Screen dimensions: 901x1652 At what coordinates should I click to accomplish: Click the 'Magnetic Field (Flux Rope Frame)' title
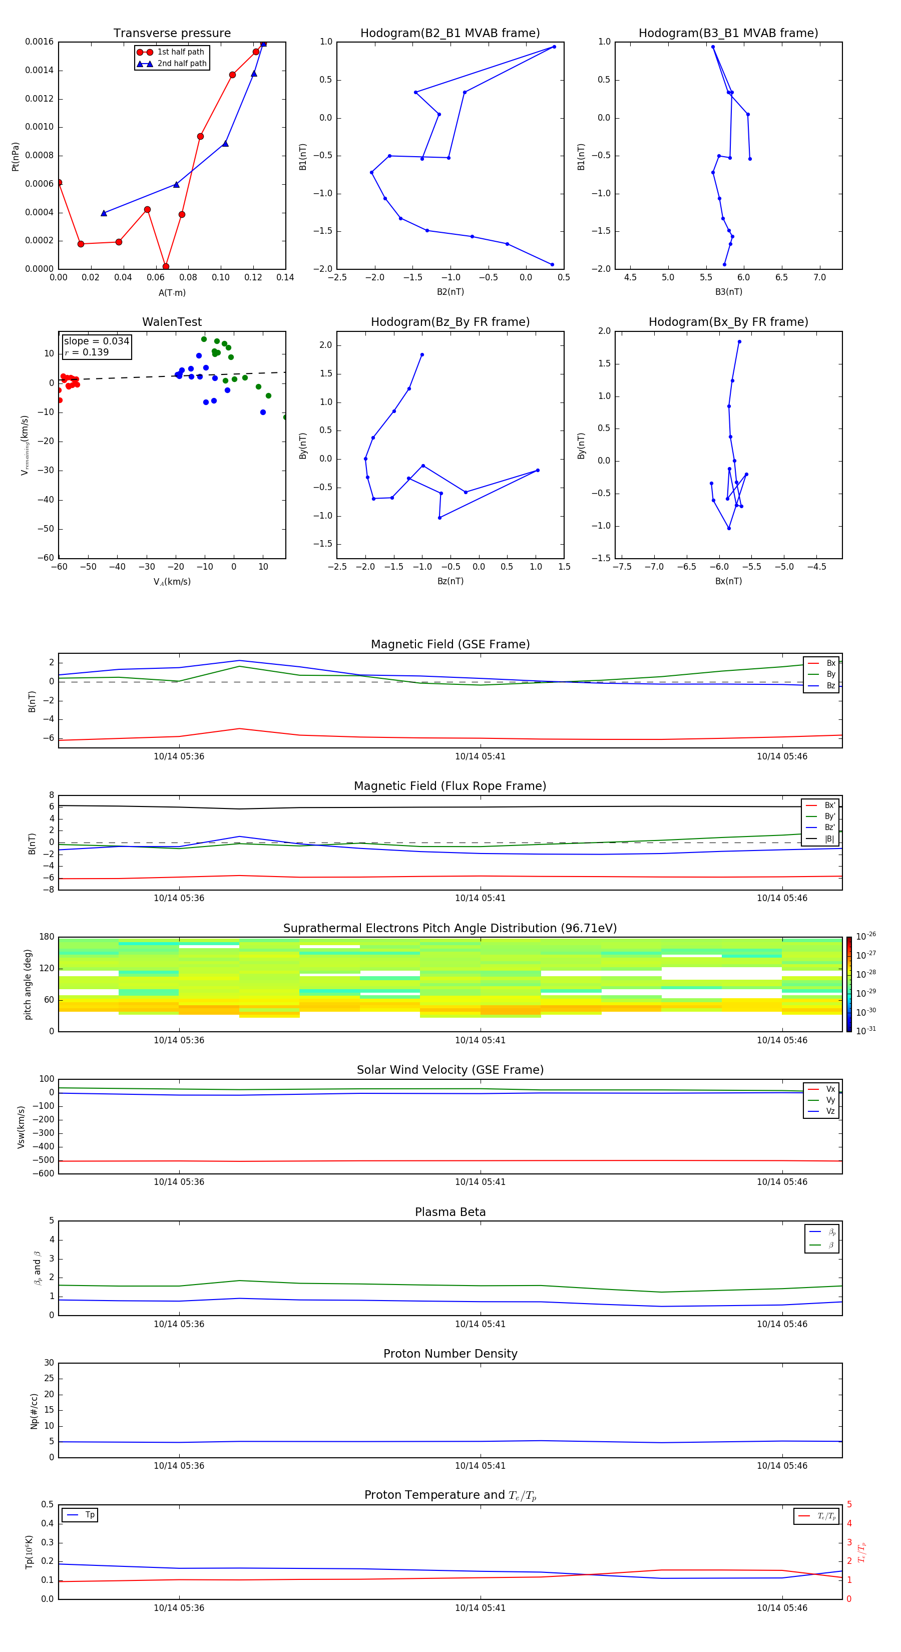tap(450, 786)
